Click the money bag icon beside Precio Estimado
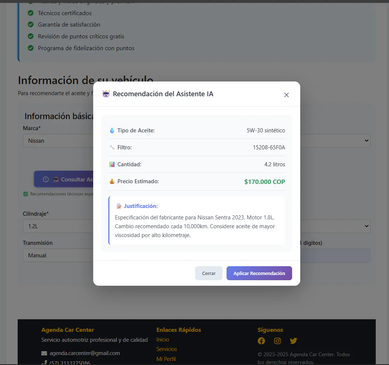 (112, 181)
